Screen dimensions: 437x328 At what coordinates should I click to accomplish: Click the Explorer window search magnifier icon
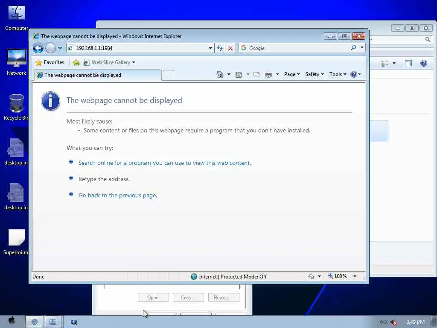428,40
